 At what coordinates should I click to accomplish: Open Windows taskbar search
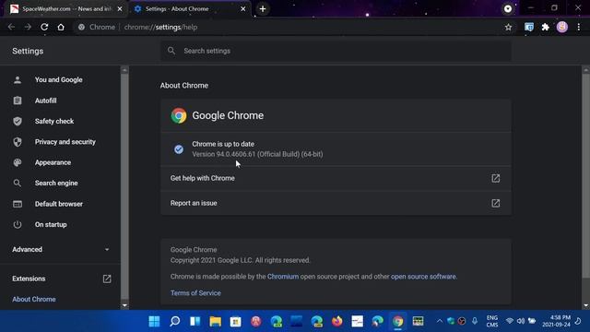(x=174, y=321)
